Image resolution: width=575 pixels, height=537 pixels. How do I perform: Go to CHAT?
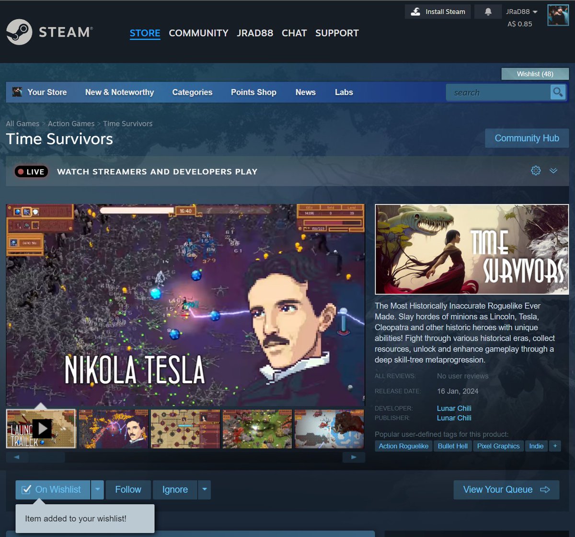click(x=294, y=33)
